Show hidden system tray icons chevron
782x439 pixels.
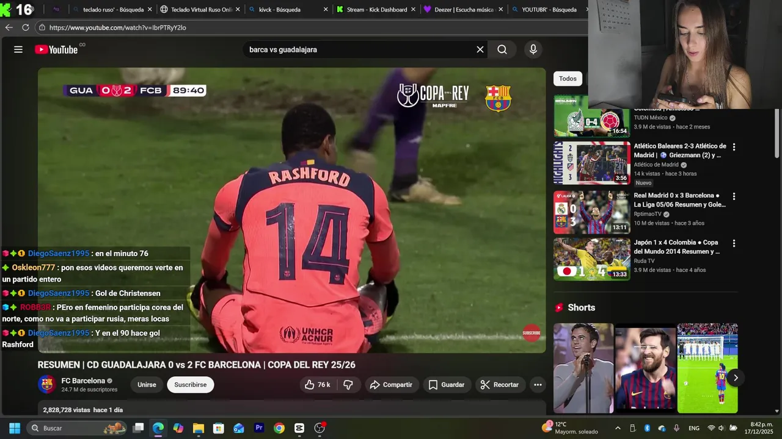pos(618,428)
